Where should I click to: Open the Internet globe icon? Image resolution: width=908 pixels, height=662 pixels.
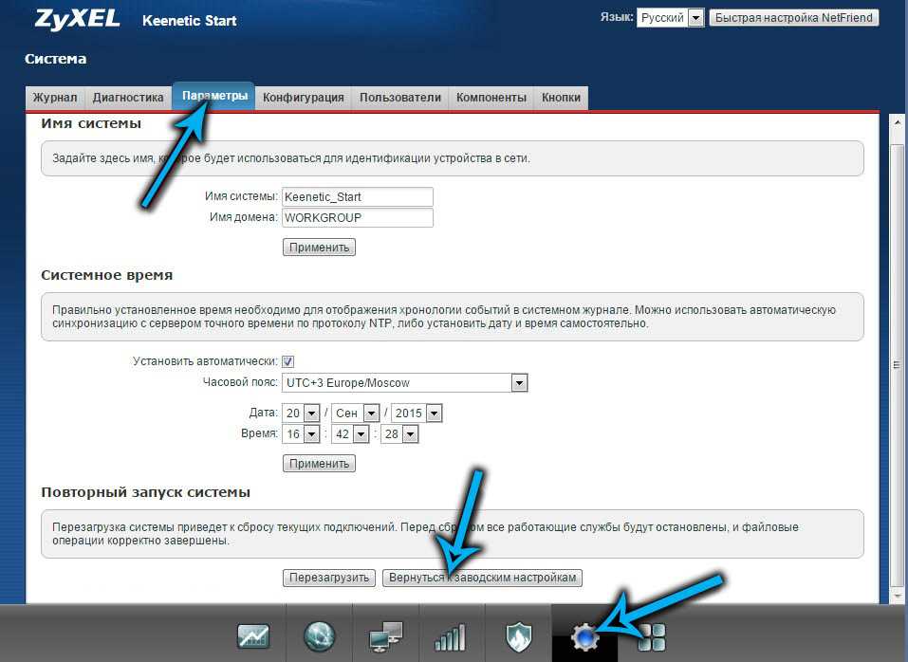click(319, 635)
